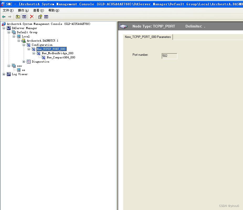Click inside the Port number field
243x210 pixels.
tap(169, 56)
